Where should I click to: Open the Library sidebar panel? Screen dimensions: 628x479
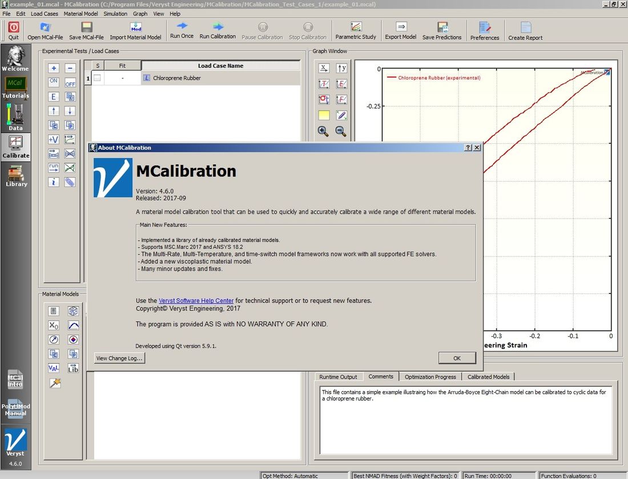(x=16, y=176)
